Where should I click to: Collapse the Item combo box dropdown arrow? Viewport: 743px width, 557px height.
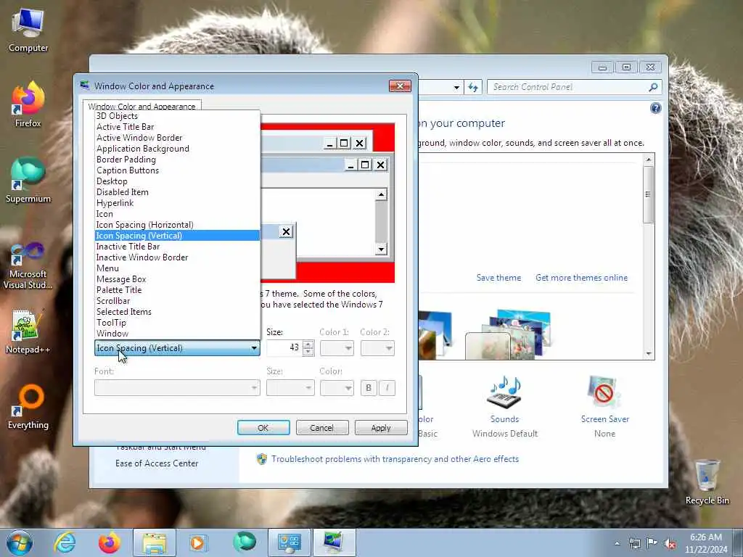[x=254, y=348]
